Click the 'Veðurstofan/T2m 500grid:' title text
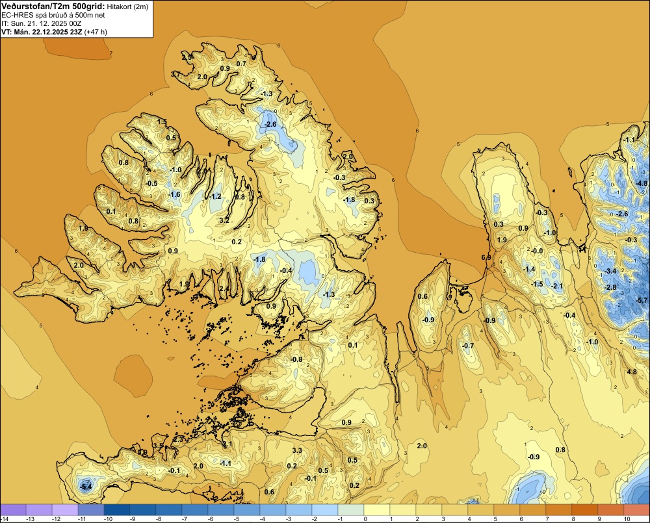The image size is (650, 523). click(x=53, y=6)
